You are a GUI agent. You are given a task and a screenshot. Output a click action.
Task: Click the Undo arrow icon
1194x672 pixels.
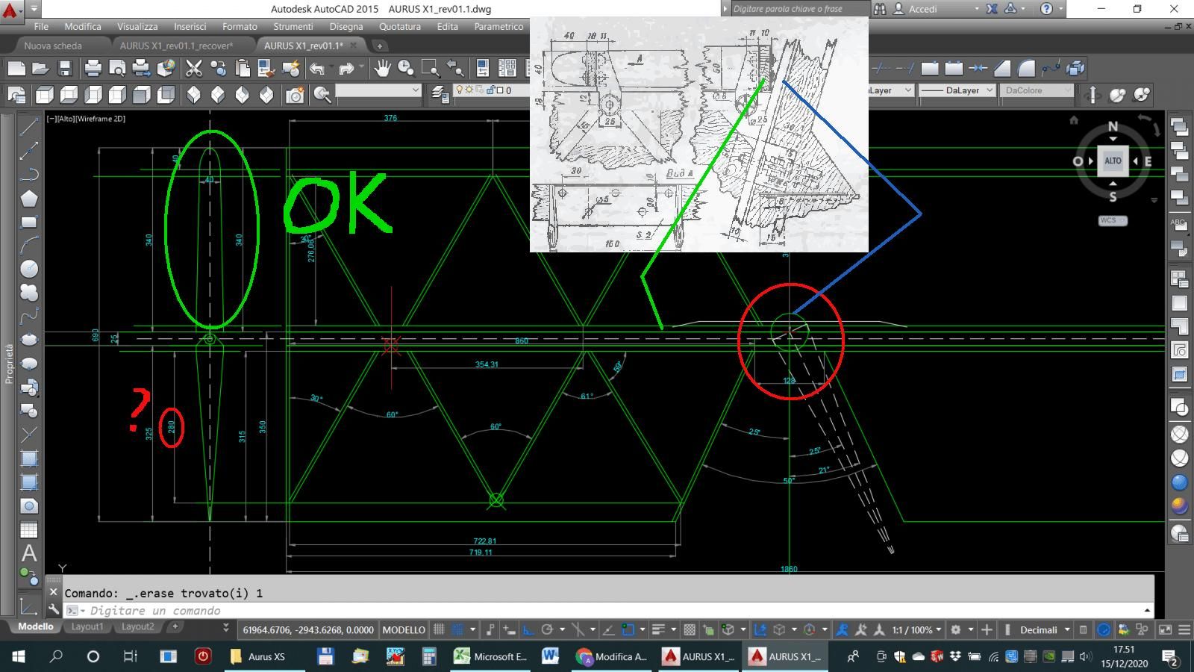coord(317,69)
